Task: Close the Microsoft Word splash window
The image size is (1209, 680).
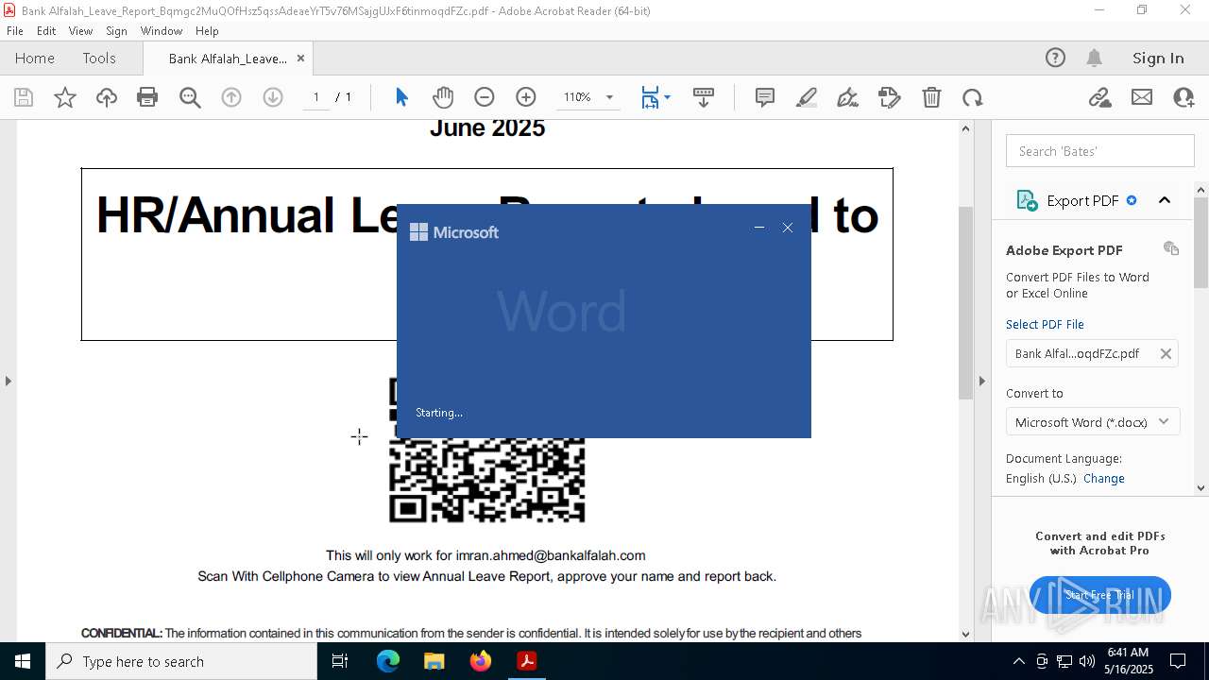Action: (x=788, y=228)
